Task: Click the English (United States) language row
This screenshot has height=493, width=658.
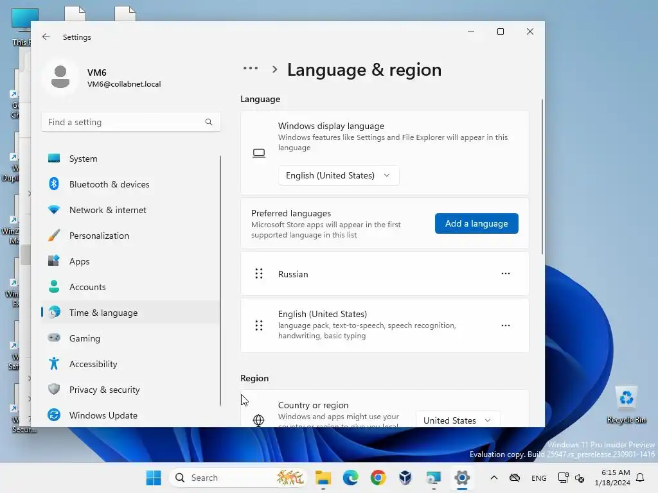Action: [385, 325]
